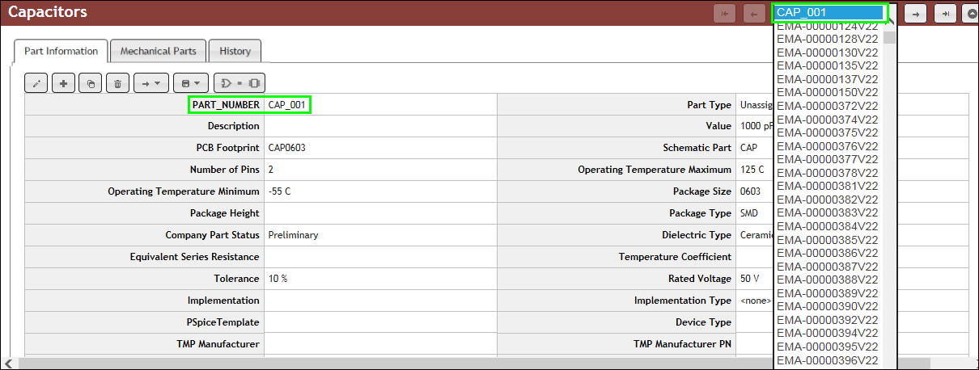
Task: Choose EMA-00000381V22 from the dropdown list
Action: point(828,186)
